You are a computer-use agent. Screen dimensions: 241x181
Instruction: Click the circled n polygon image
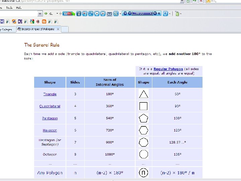(x=144, y=173)
